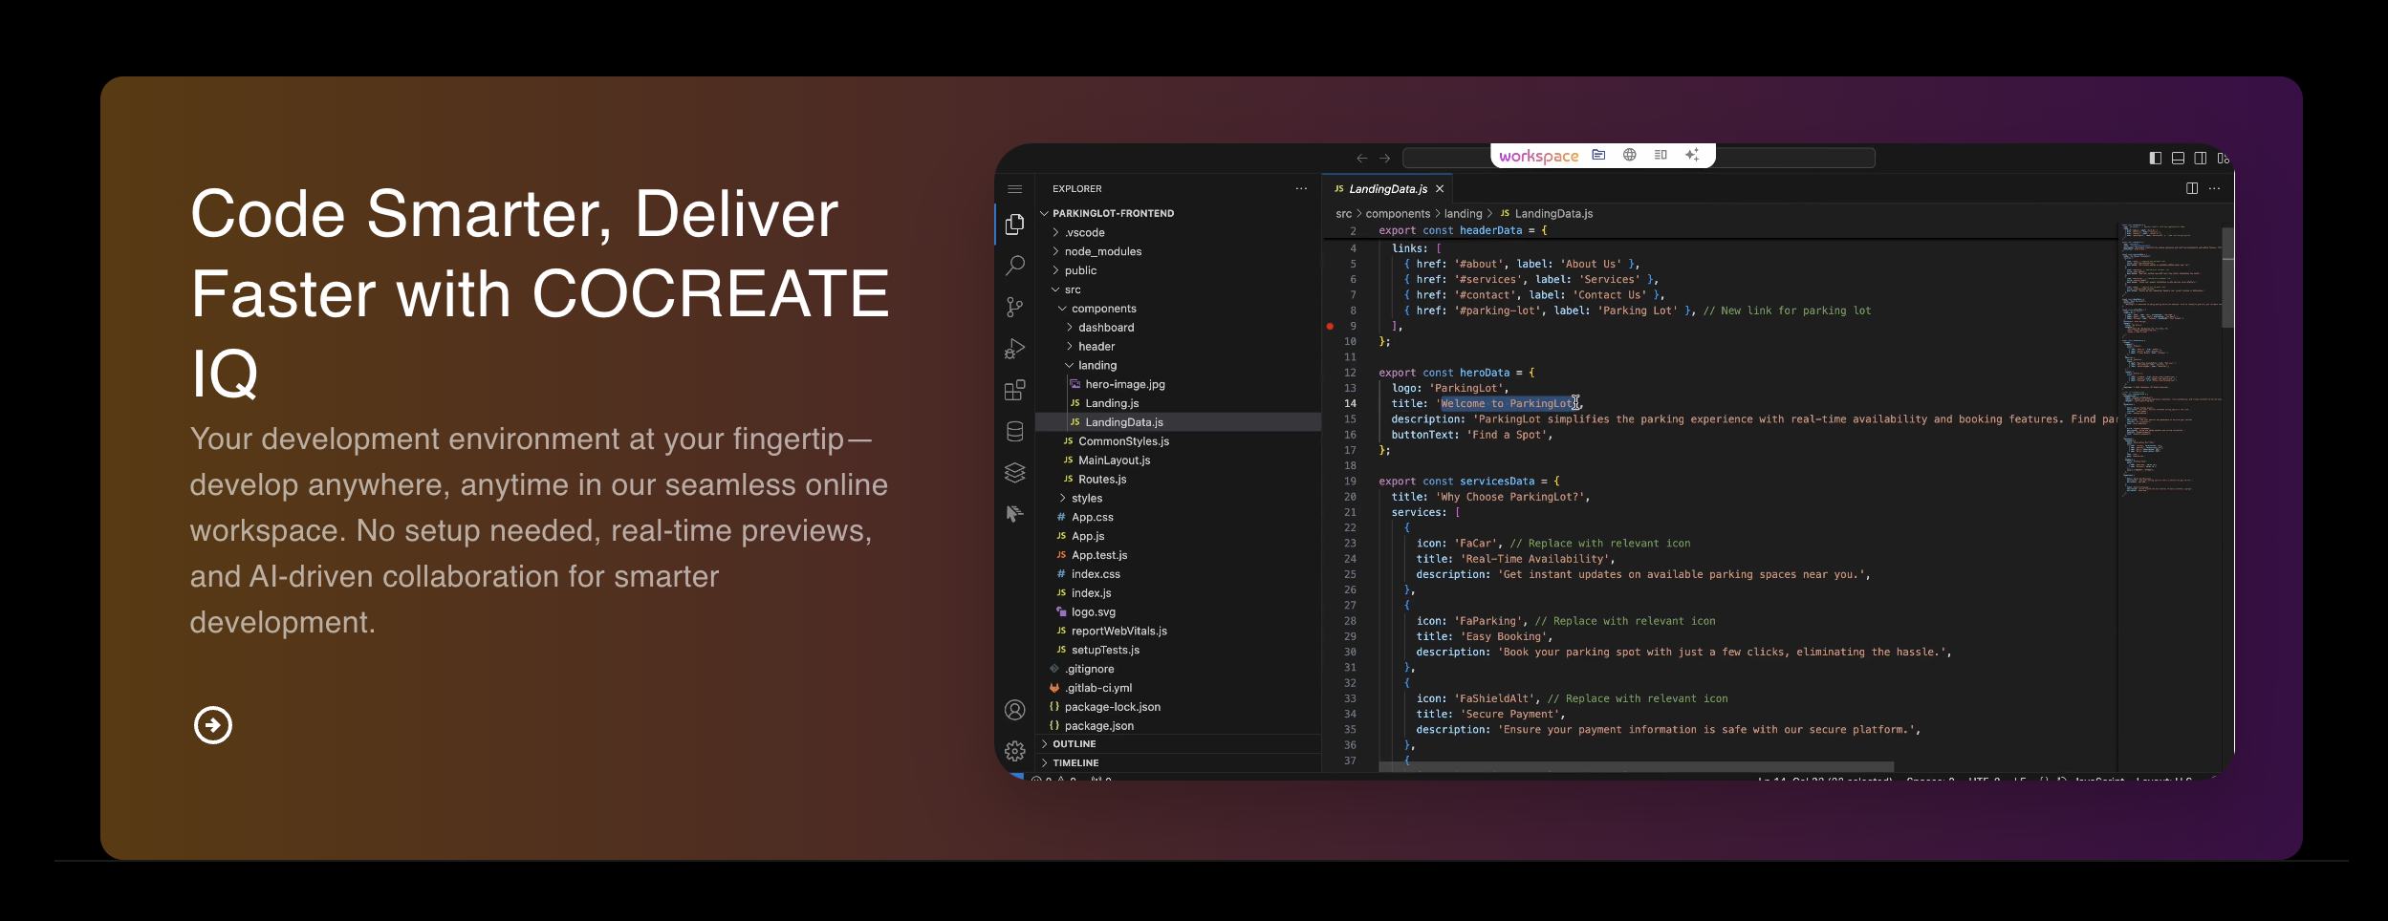Open the Explorer More Actions ellipsis
Viewport: 2388px width, 921px height.
[x=1301, y=188]
